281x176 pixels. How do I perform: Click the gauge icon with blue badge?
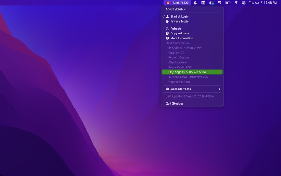tap(211, 3)
